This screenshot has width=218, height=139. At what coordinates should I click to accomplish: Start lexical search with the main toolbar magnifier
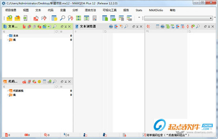point(62,18)
